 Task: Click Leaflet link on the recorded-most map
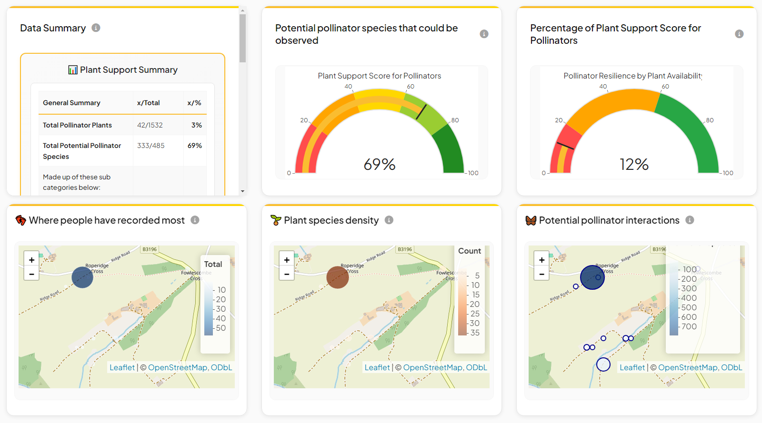click(122, 367)
